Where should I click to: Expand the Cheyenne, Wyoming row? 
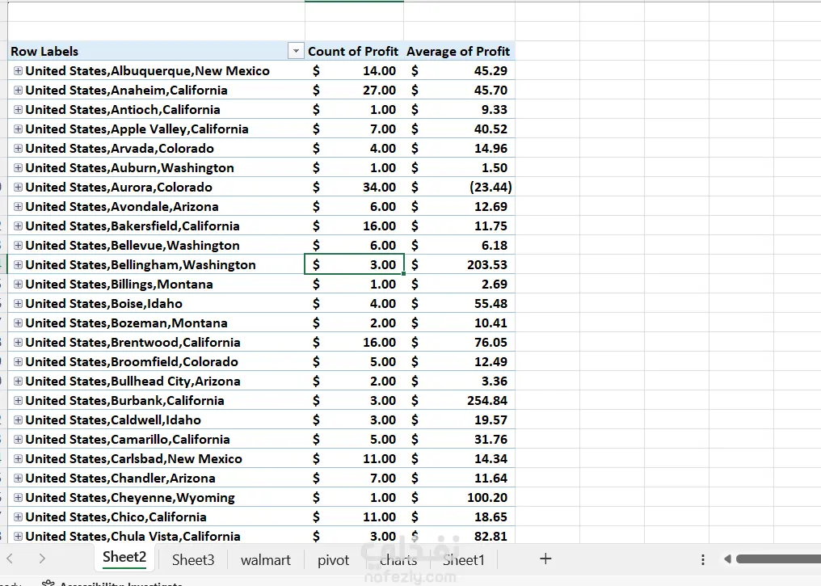(x=18, y=497)
